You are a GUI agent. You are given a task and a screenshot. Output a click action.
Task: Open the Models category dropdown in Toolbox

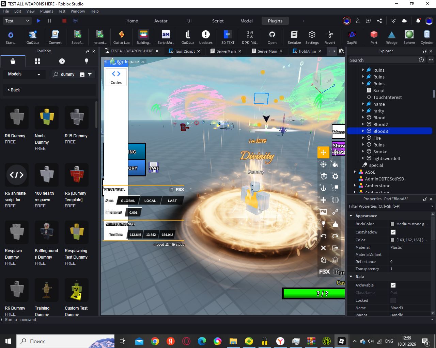tap(24, 74)
